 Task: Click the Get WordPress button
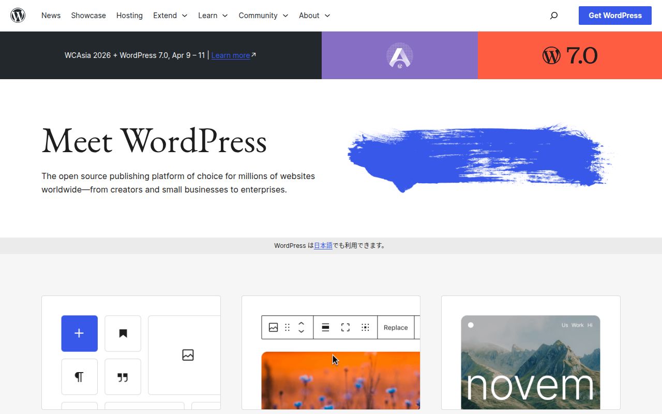(615, 16)
